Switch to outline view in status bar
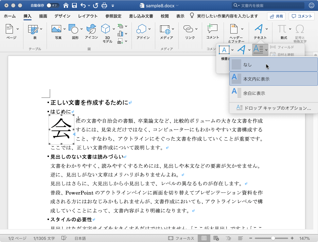318x242 pixels. coord(228,238)
